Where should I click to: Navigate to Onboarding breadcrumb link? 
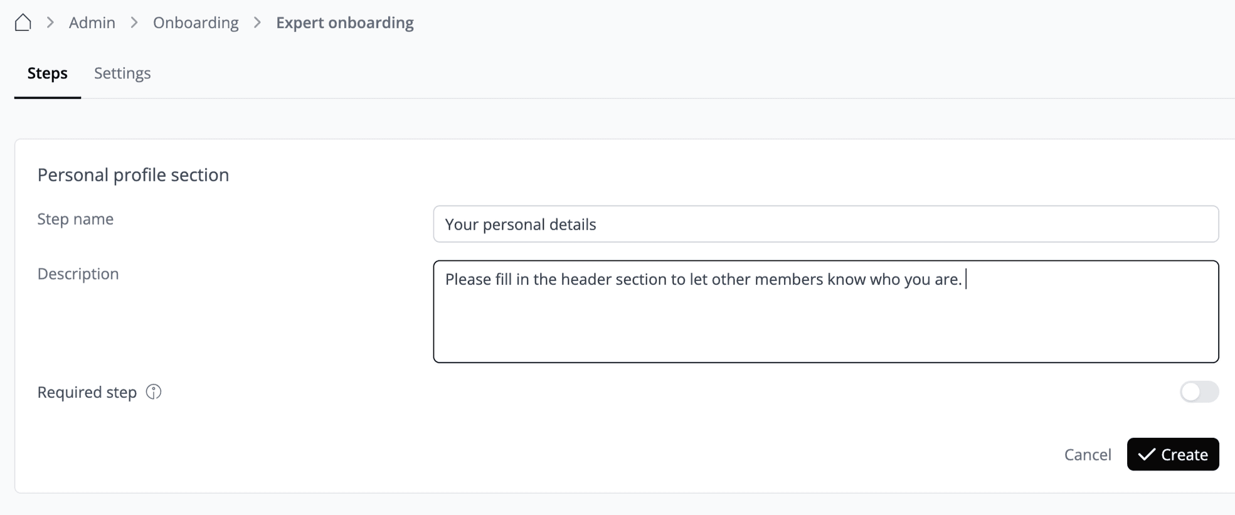(196, 23)
